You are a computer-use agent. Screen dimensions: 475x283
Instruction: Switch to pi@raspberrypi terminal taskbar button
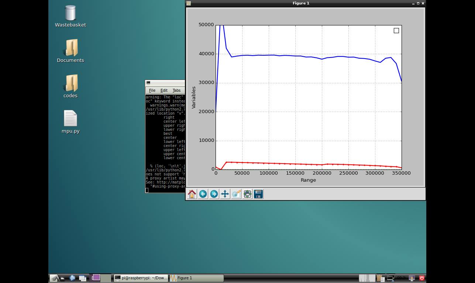point(141,278)
